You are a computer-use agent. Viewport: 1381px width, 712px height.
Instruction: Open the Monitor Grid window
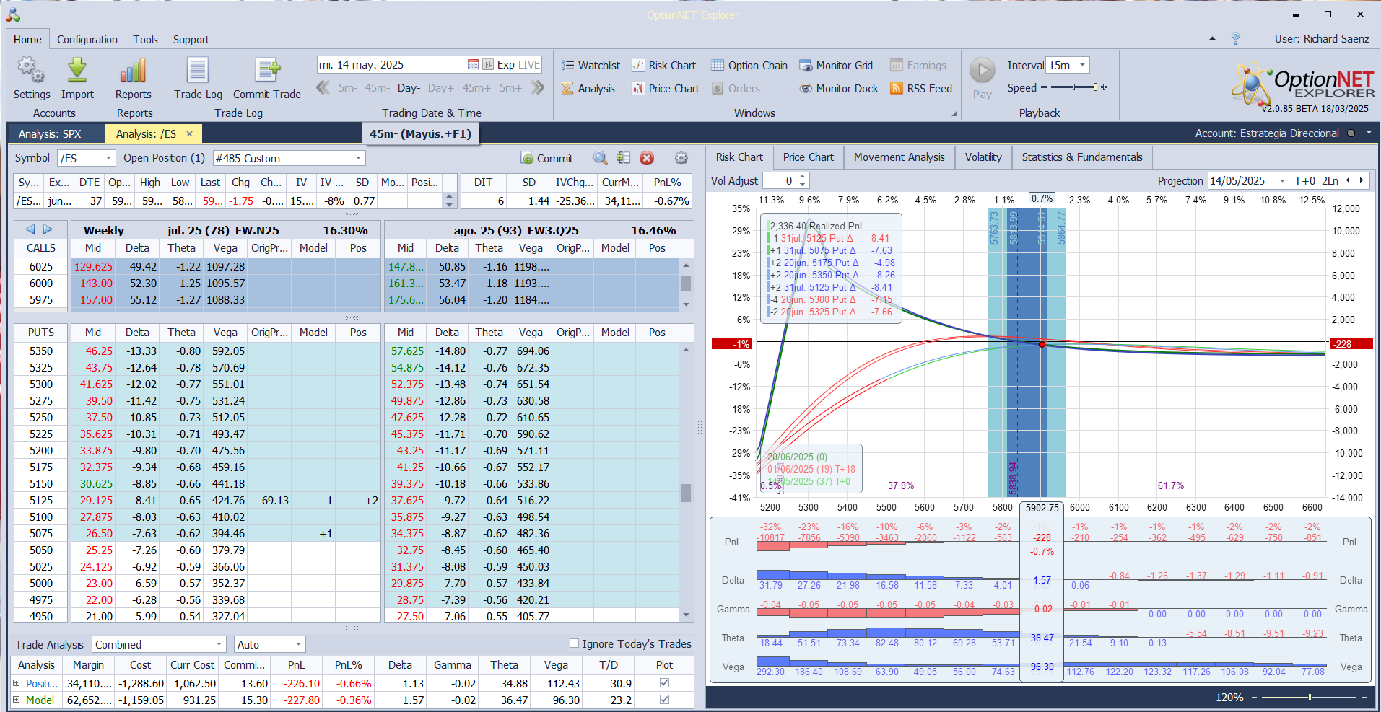[836, 66]
